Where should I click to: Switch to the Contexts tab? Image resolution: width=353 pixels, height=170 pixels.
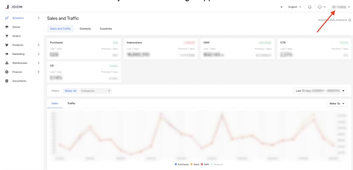click(85, 28)
